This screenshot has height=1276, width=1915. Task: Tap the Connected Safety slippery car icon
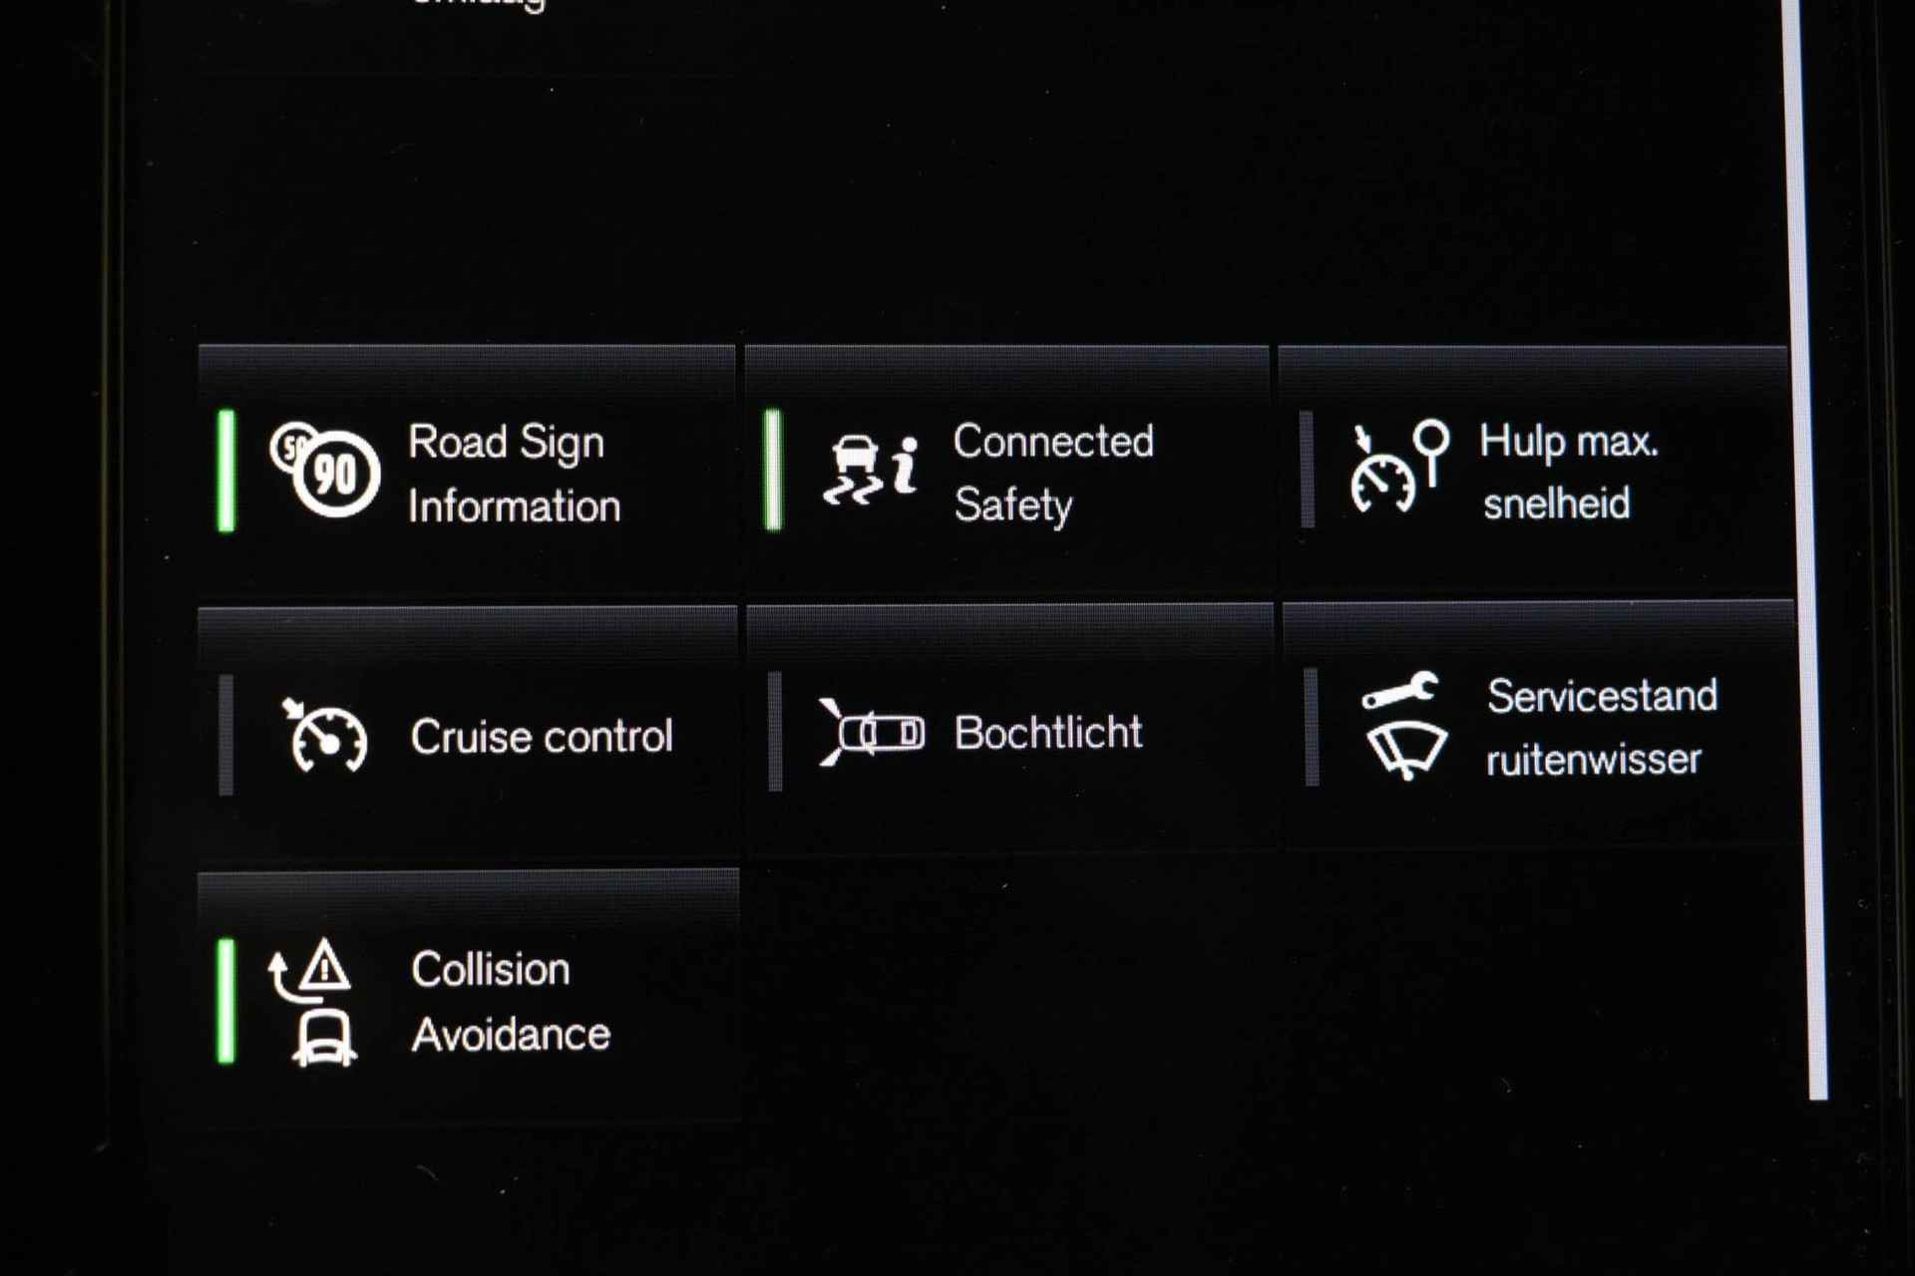[x=870, y=471]
